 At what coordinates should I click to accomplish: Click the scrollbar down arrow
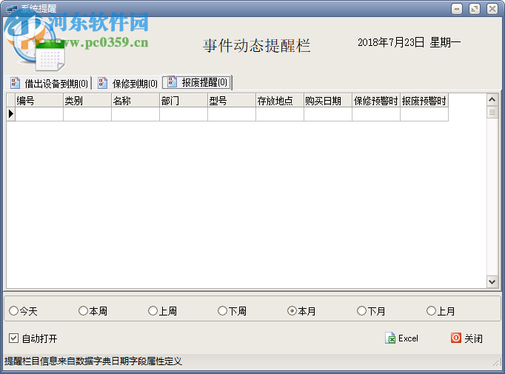492,282
